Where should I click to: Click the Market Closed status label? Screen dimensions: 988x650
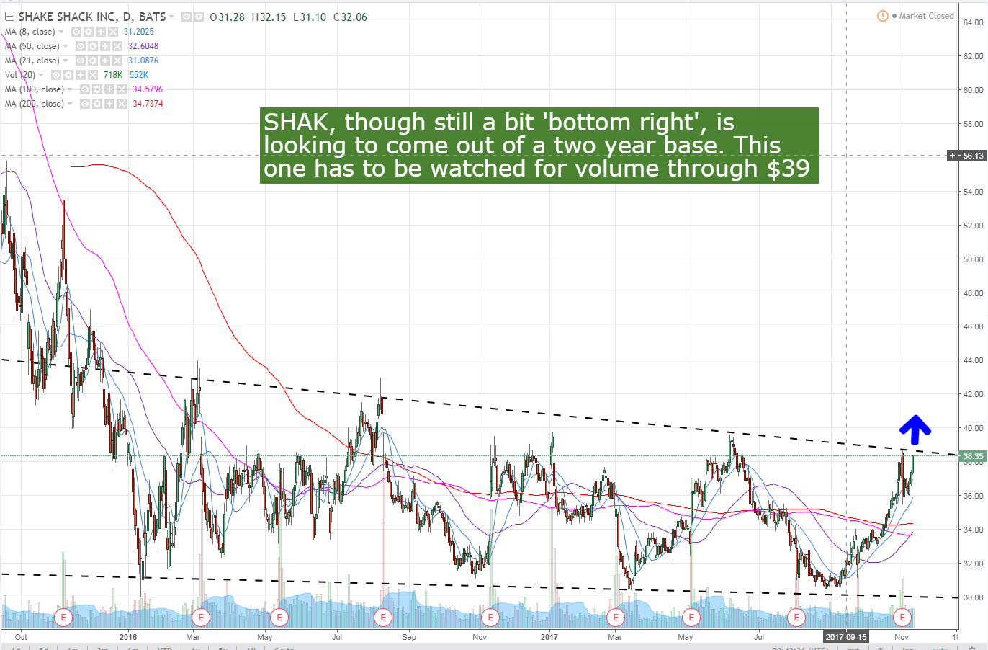[926, 16]
